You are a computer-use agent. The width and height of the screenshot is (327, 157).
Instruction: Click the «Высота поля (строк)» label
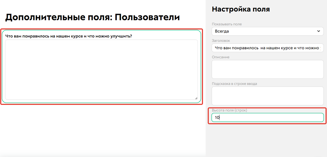230,110
